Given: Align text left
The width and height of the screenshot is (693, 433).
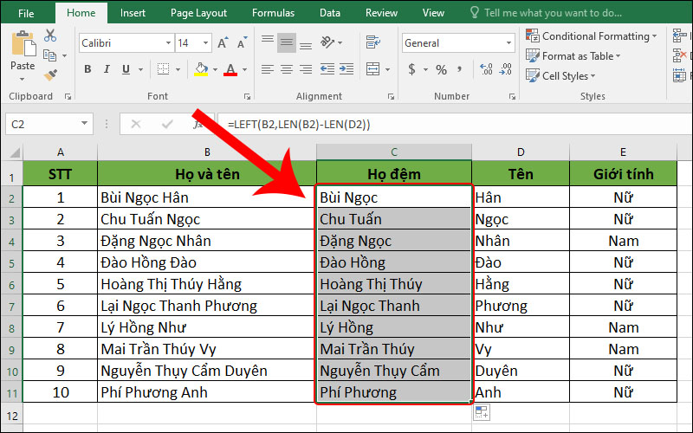Looking at the screenshot, I should coord(268,69).
